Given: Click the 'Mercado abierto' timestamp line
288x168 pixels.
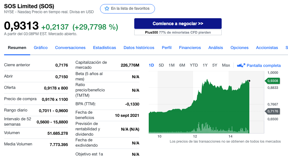Looking at the screenshot, I should (41, 34).
